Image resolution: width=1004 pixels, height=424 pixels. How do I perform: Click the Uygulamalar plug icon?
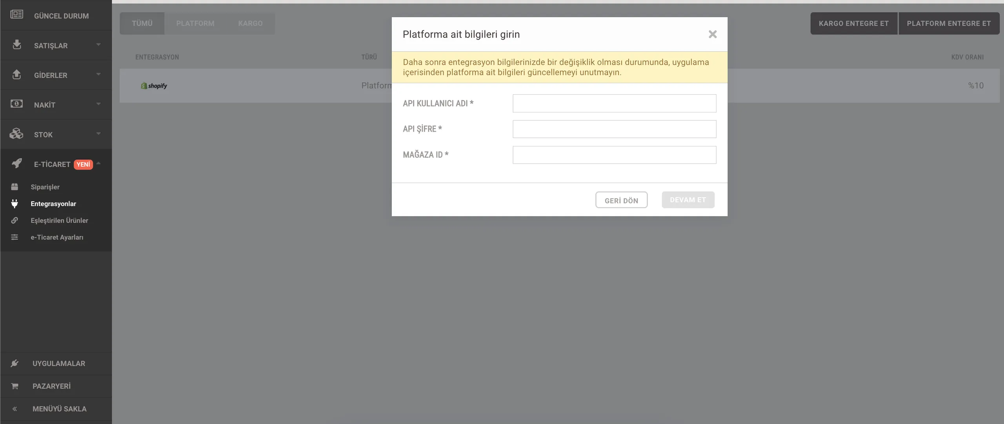[x=15, y=363]
